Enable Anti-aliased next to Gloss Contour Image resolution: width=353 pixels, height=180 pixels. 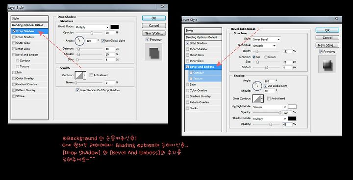[x=269, y=99]
